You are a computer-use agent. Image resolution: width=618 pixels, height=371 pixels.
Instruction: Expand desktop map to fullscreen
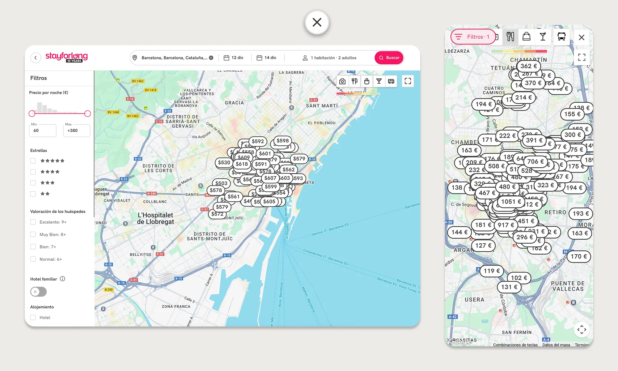(408, 81)
